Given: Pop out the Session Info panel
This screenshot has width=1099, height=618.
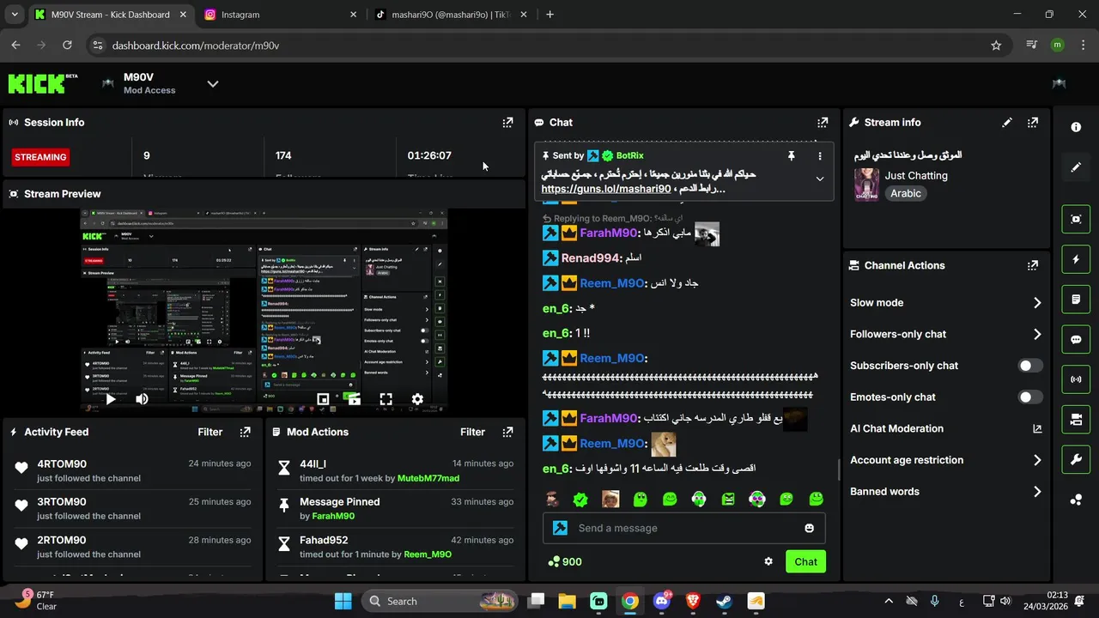Looking at the screenshot, I should coord(507,123).
